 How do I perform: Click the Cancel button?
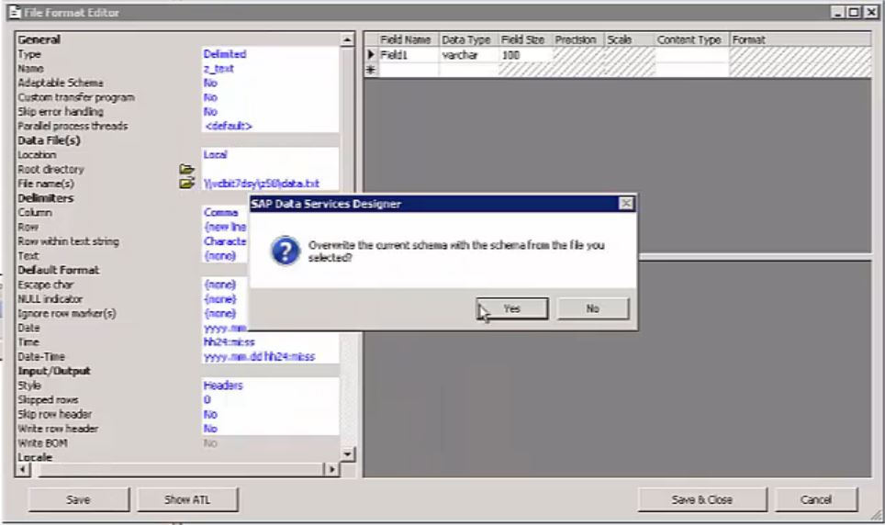[816, 499]
